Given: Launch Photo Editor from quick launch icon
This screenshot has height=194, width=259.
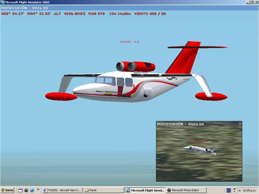Looking at the screenshot, I should [x=26, y=190].
